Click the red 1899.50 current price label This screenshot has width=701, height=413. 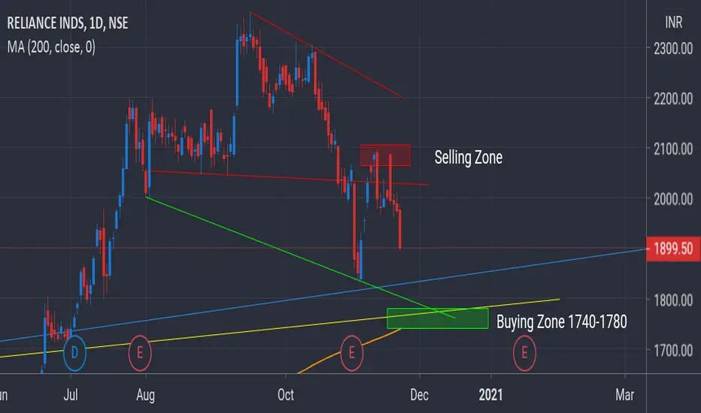[673, 249]
